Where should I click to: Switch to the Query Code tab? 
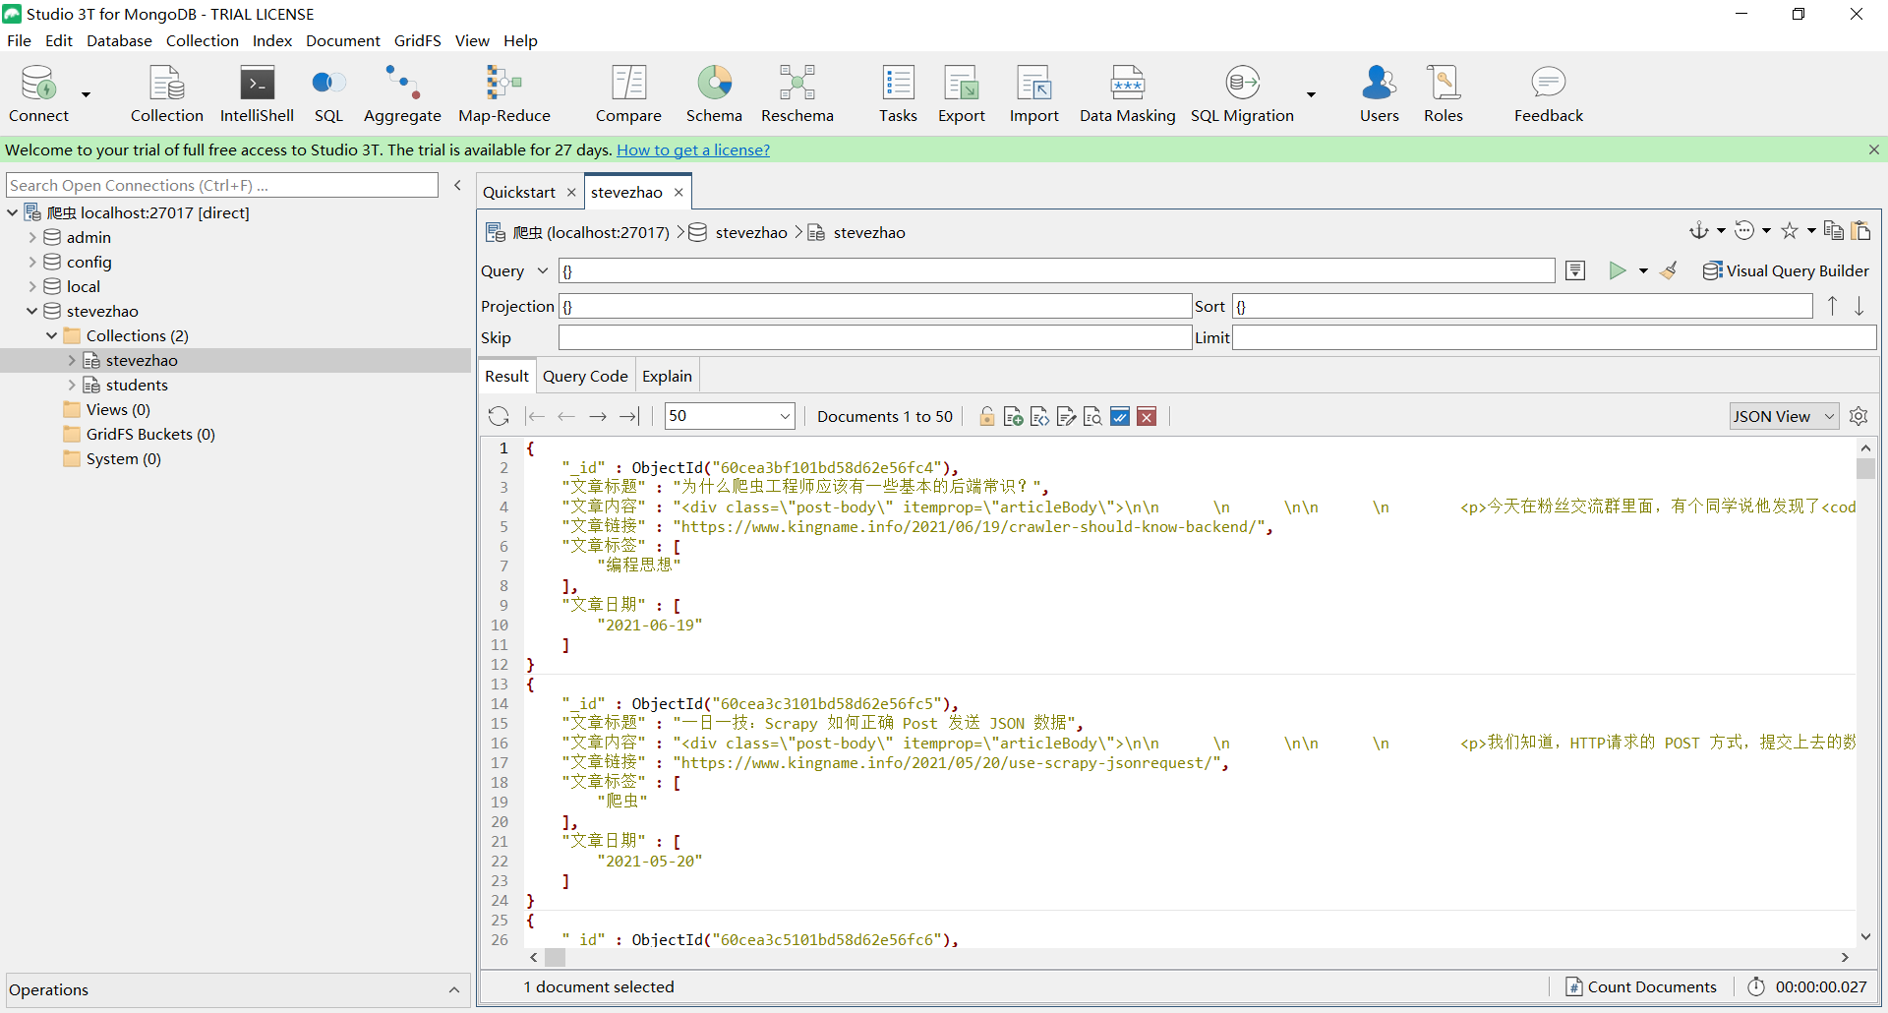point(585,376)
